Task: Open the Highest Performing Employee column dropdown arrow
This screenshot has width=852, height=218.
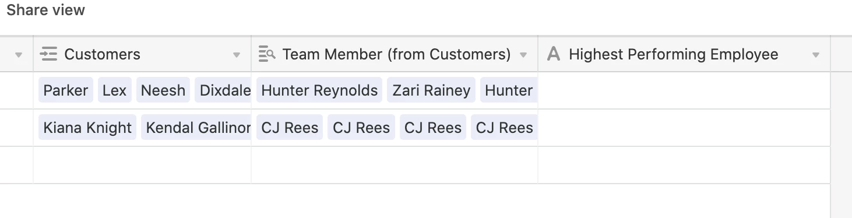Action: [816, 55]
